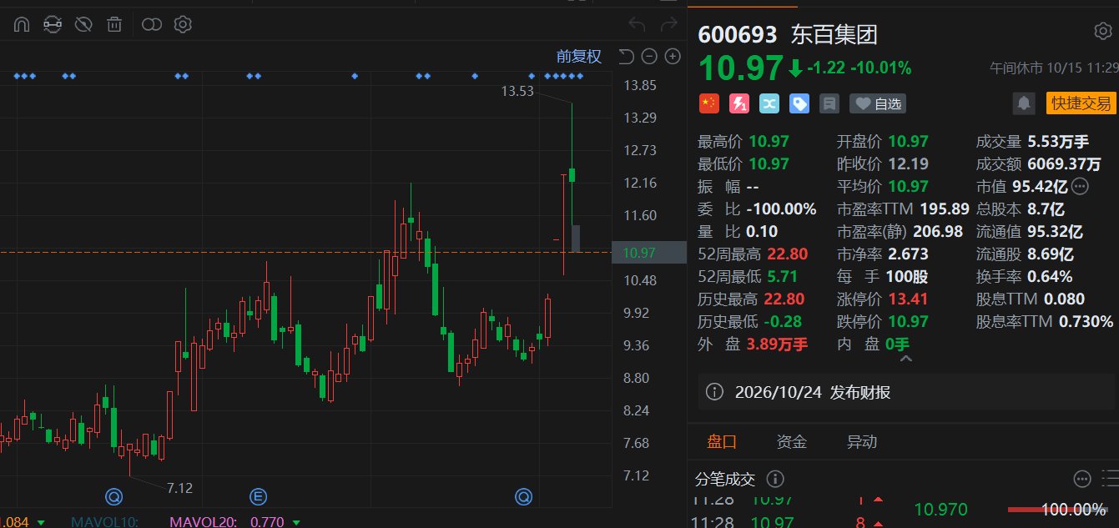Click the 外盘 3.89万手 value

tap(777, 344)
